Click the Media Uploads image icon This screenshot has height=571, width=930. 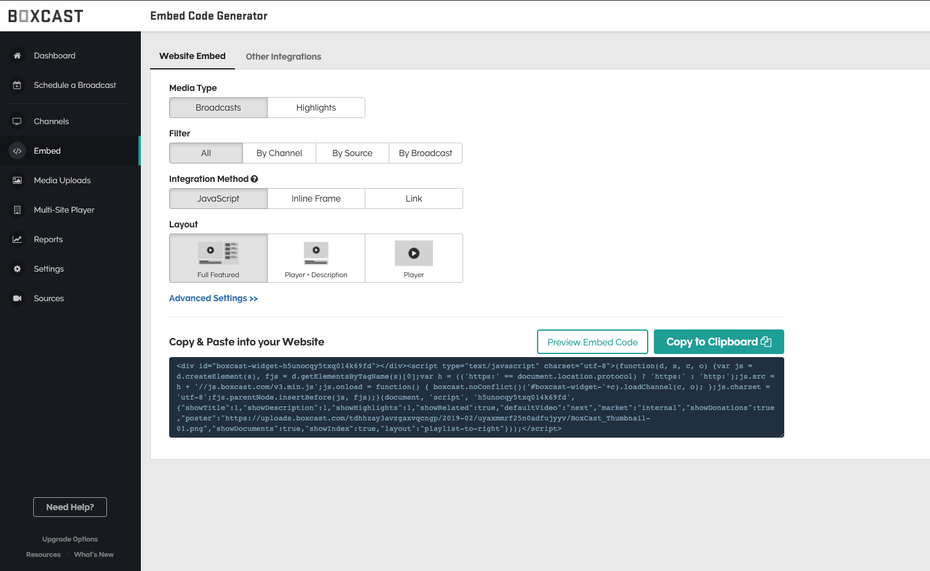point(17,181)
